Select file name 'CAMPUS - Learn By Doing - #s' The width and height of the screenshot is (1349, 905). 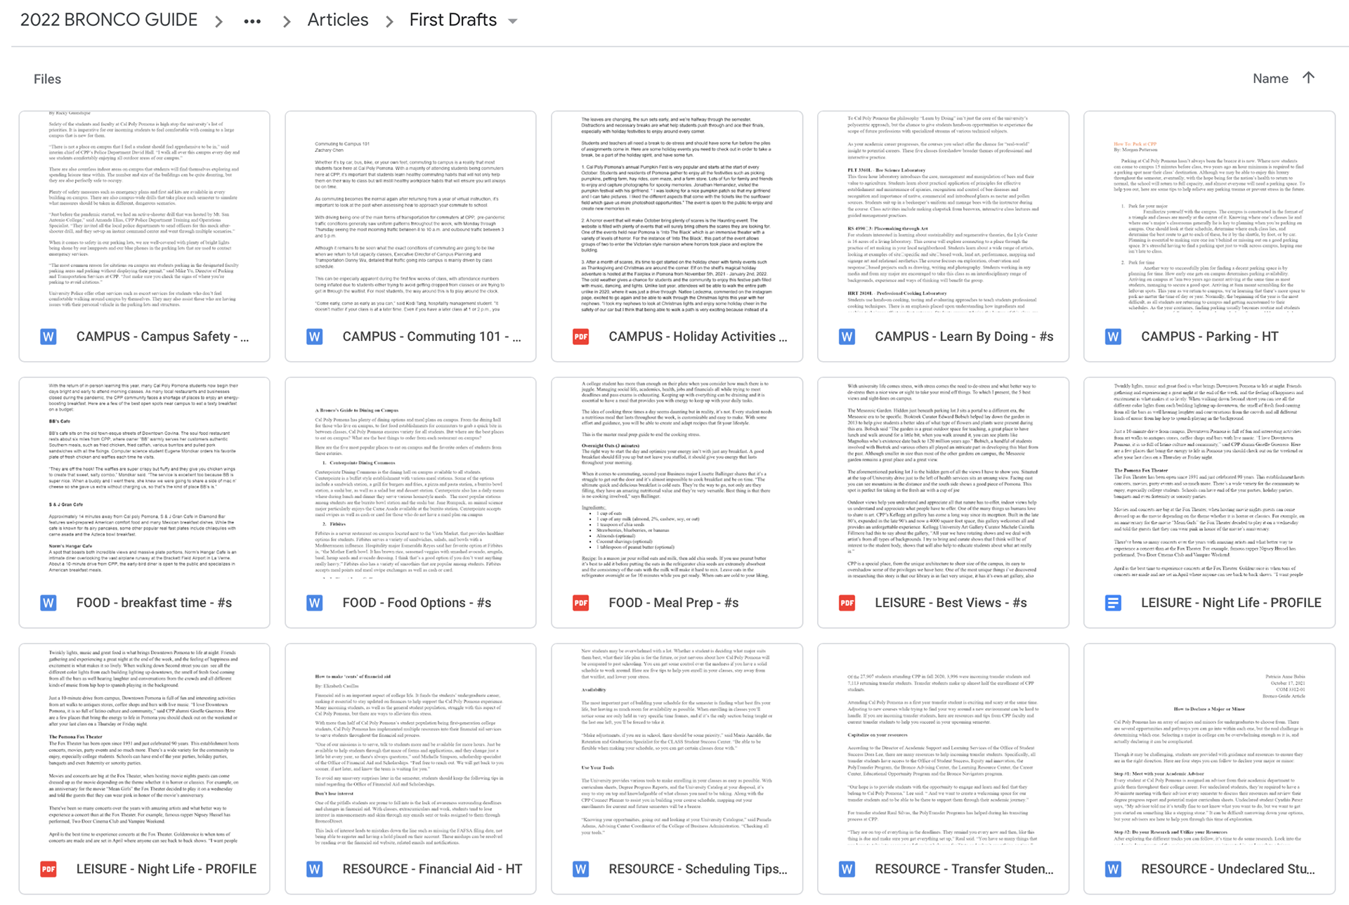[964, 337]
